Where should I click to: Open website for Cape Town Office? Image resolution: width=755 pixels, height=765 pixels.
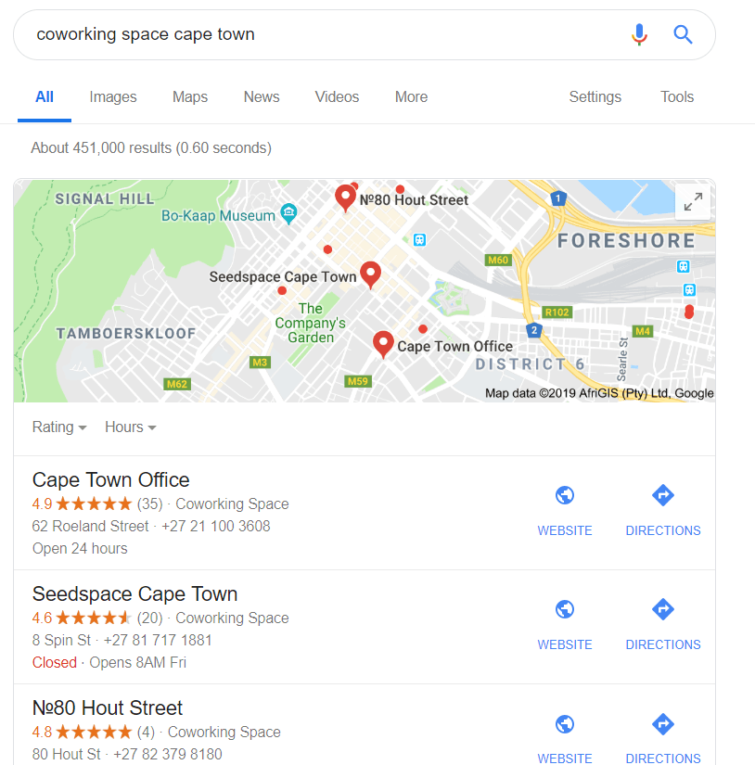565,509
